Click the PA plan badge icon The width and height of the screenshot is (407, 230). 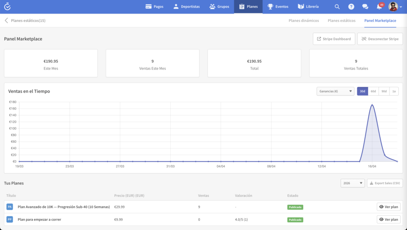click(10, 207)
